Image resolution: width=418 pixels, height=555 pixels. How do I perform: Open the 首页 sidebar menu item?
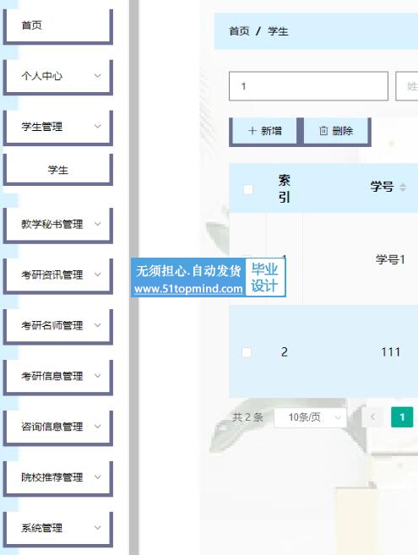pos(58,26)
